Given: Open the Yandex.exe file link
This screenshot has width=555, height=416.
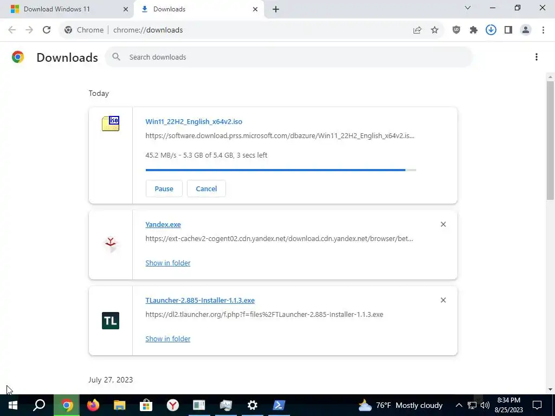Looking at the screenshot, I should 163,224.
